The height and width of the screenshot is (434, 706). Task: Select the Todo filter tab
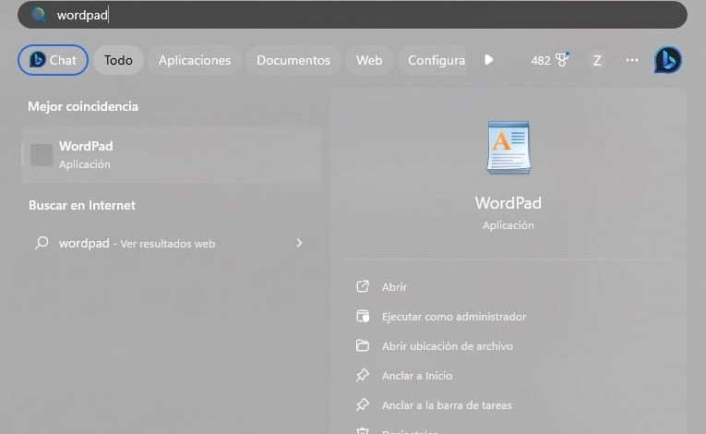118,60
